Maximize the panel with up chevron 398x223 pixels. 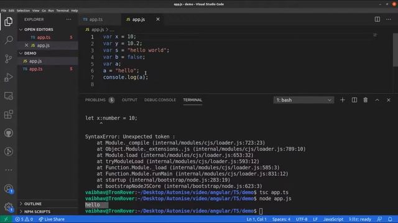click(x=377, y=100)
